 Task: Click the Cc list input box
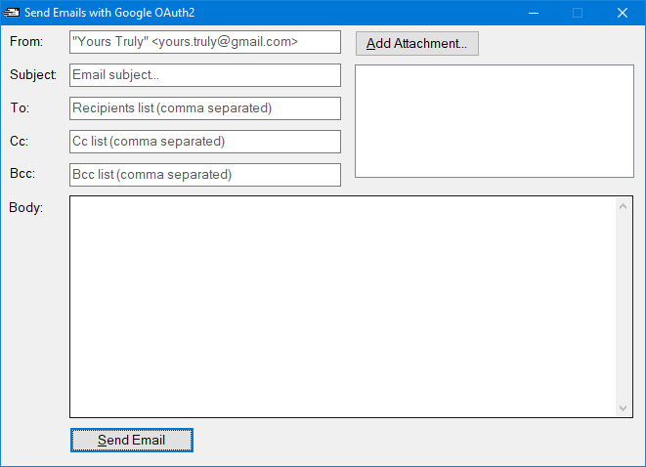(x=204, y=142)
